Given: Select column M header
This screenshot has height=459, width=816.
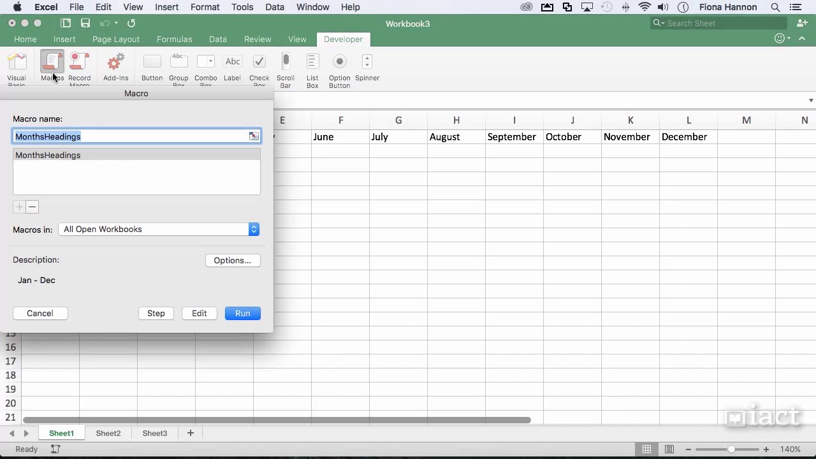Looking at the screenshot, I should click(x=747, y=120).
